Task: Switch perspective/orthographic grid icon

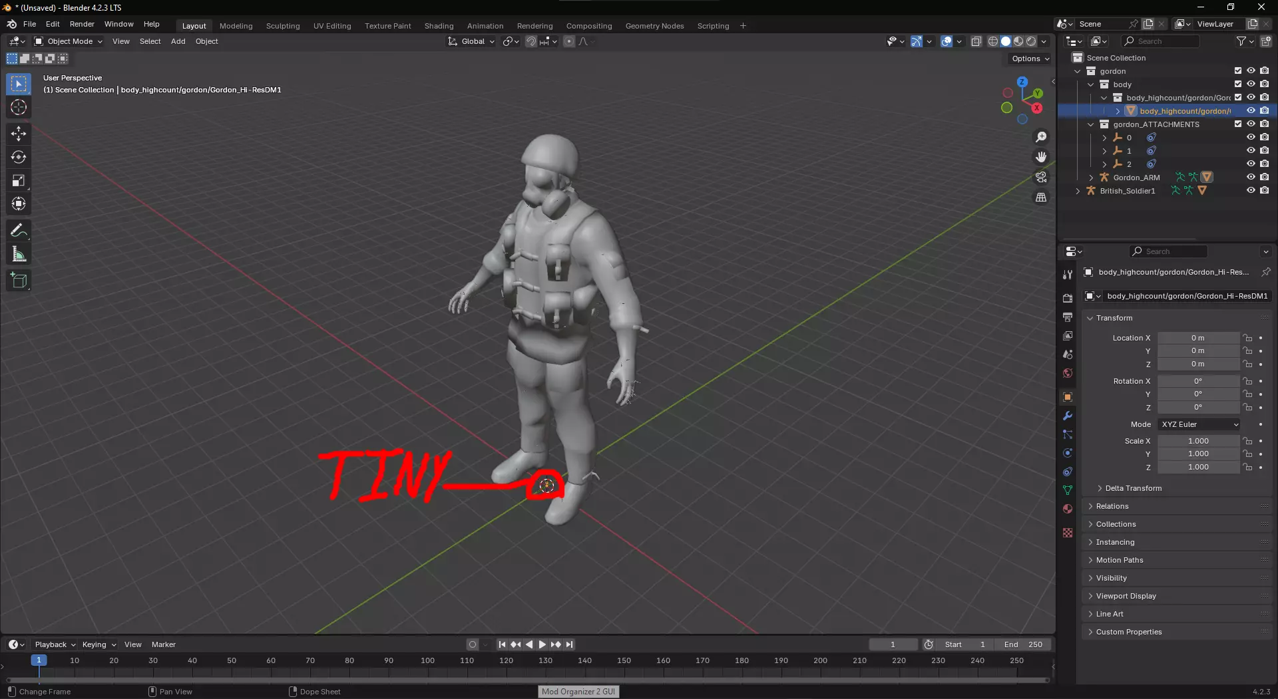Action: 1041,198
